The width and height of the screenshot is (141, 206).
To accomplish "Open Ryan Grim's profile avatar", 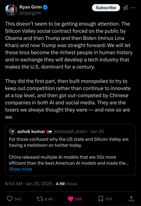I will coord(11,10).
